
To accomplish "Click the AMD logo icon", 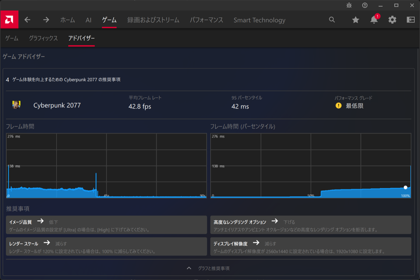I will (9, 20).
